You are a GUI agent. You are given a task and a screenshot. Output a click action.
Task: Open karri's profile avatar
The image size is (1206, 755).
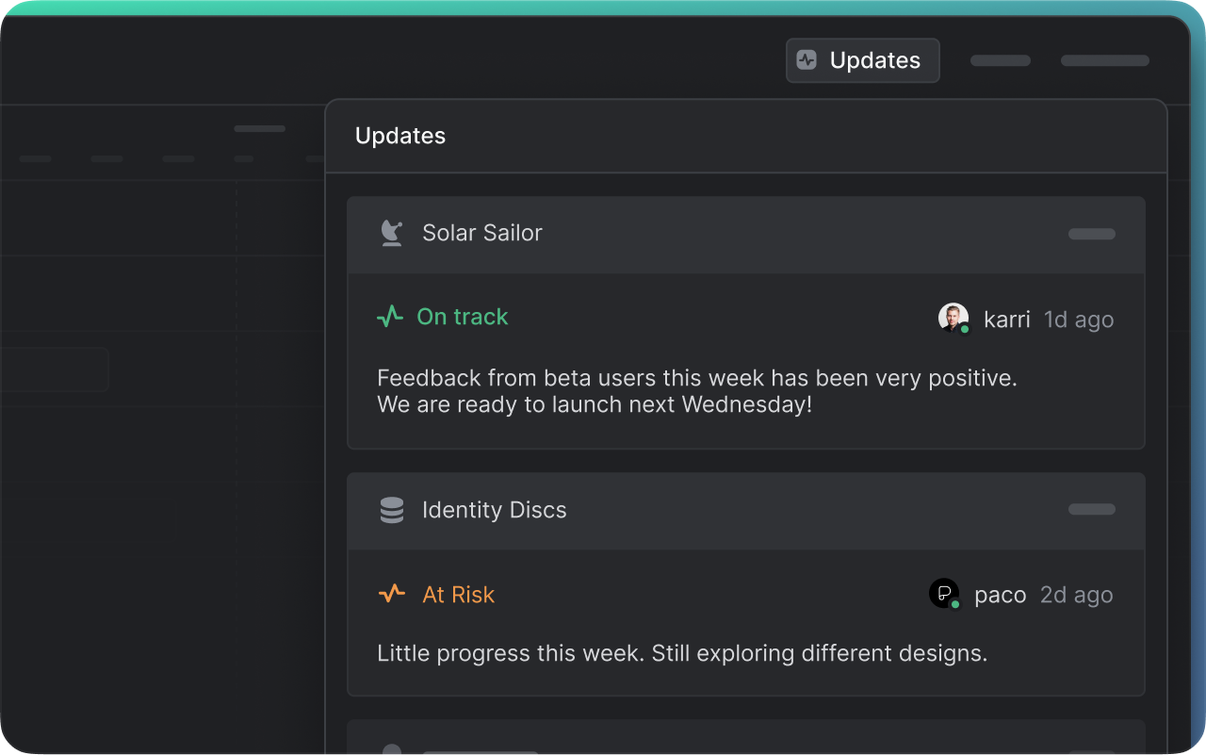tap(953, 318)
